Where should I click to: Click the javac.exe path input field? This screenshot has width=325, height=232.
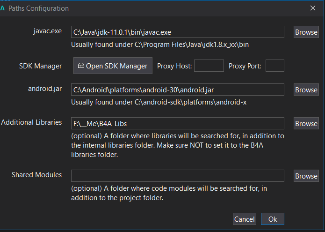click(x=177, y=32)
